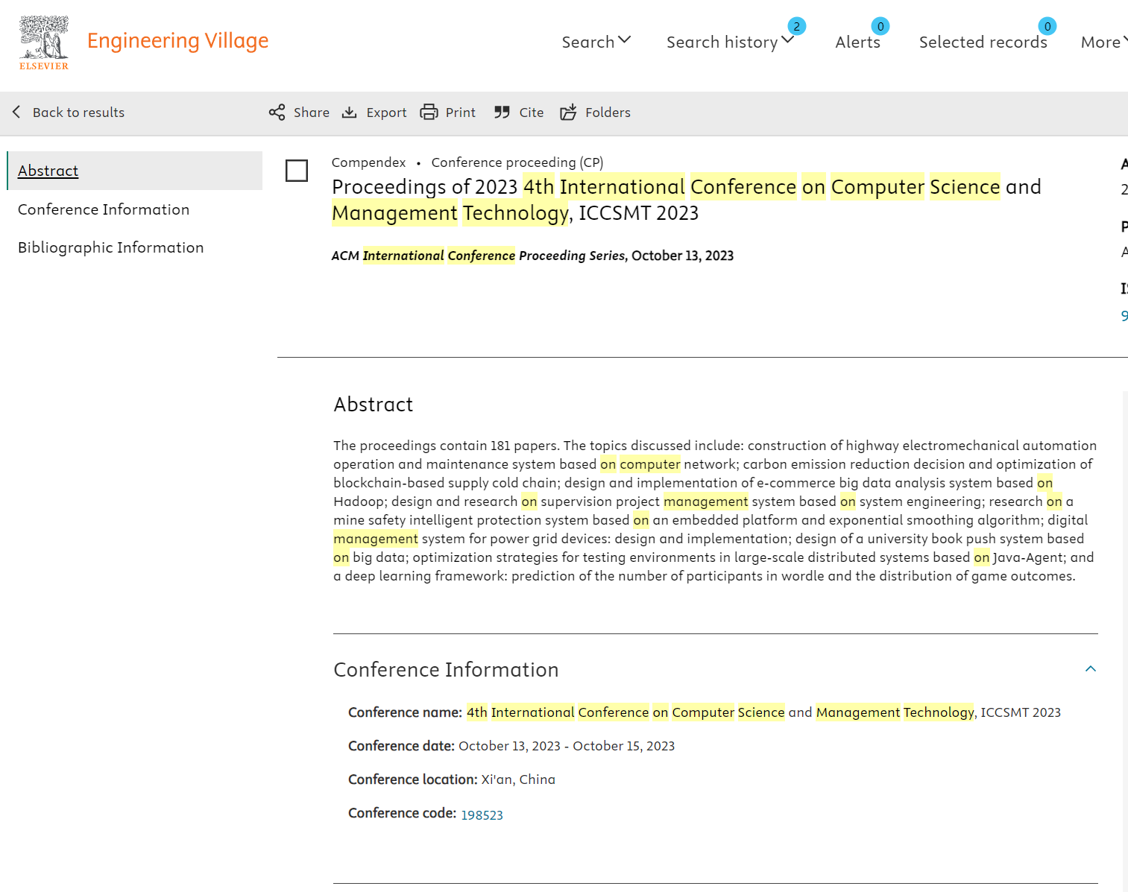Click the Print label

(461, 113)
